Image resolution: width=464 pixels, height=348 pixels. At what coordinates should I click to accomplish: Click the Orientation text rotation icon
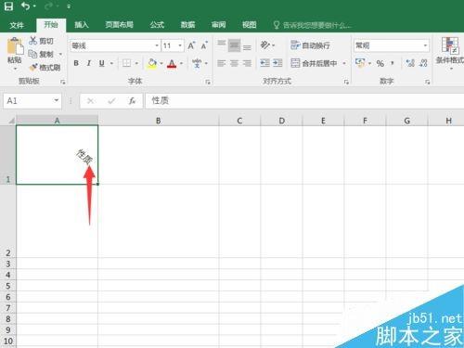265,45
